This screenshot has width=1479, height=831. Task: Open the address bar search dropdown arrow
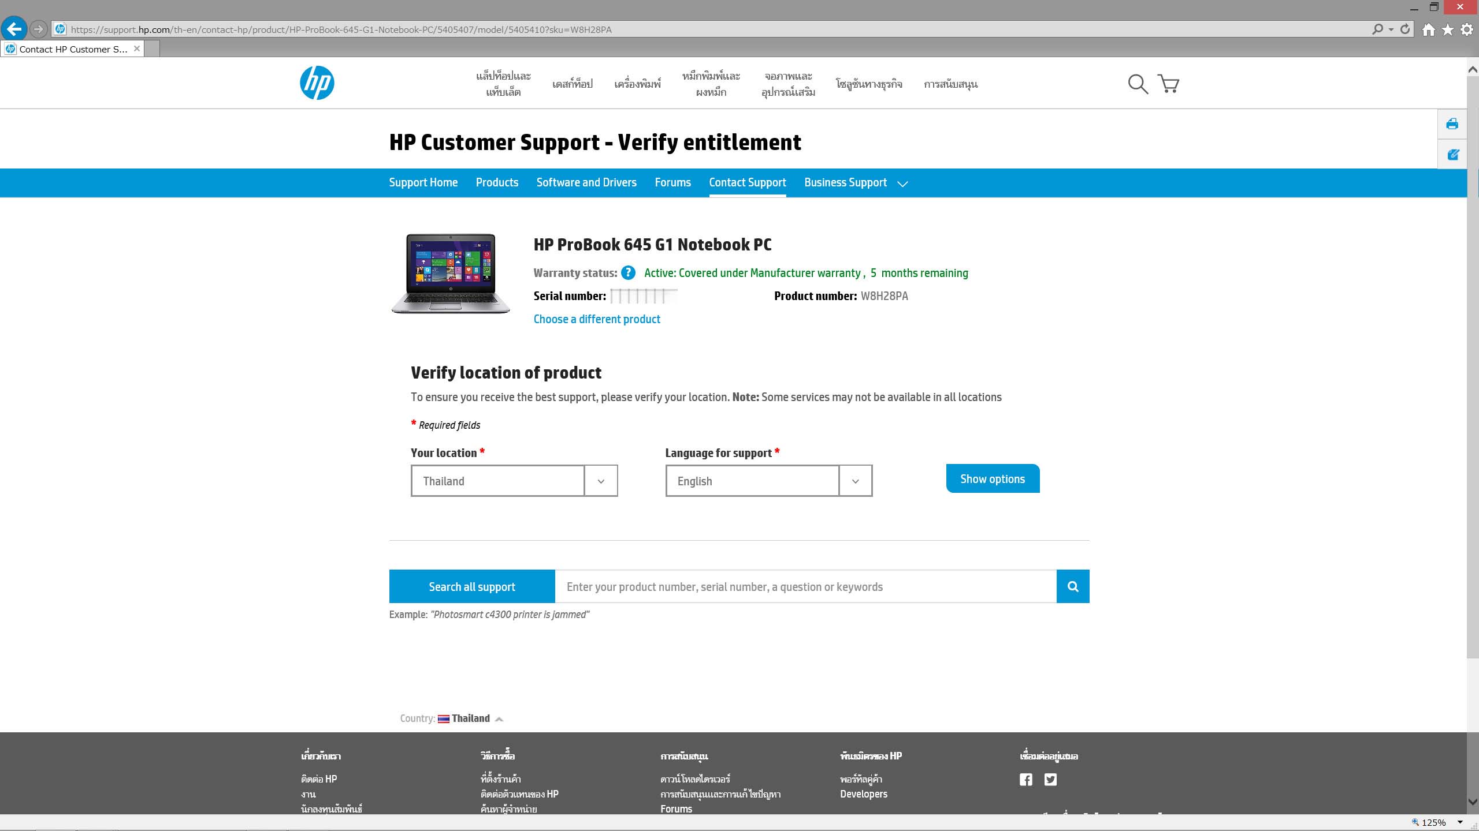pyautogui.click(x=1391, y=29)
